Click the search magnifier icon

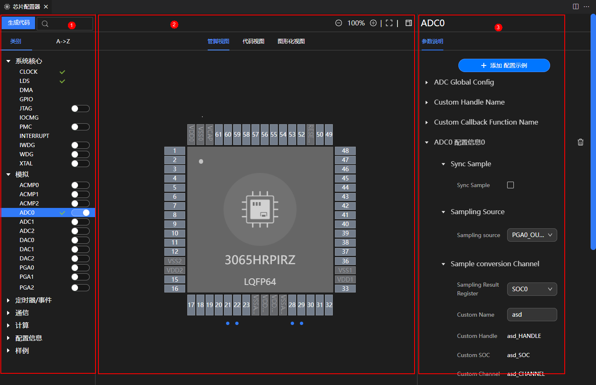tap(45, 24)
